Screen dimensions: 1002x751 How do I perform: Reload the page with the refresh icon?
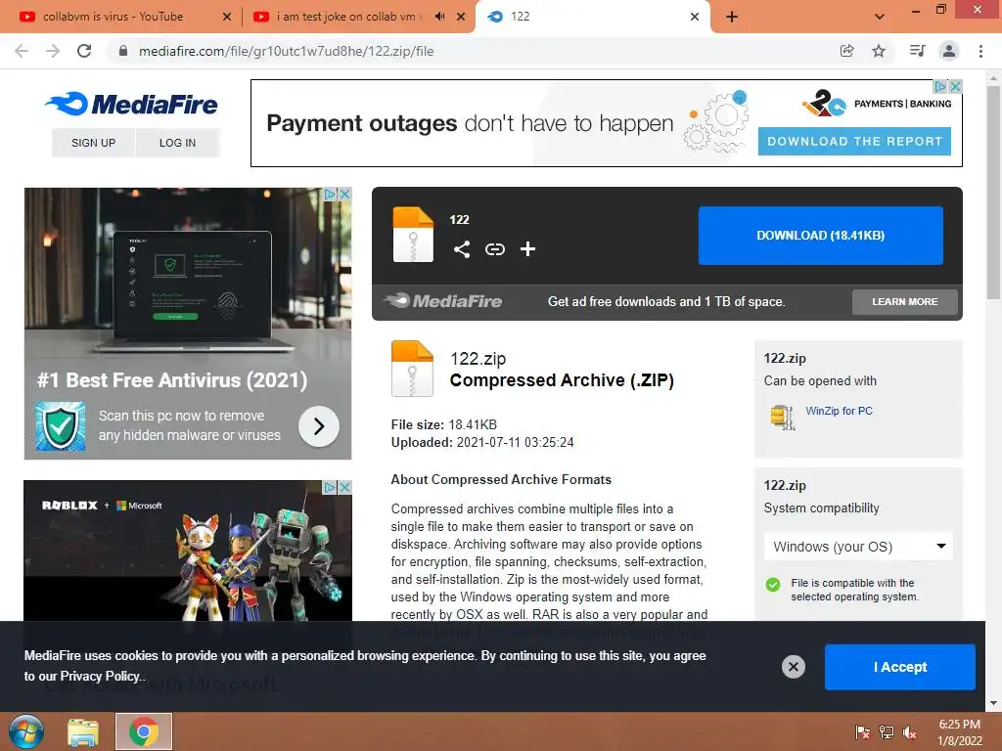pos(84,51)
